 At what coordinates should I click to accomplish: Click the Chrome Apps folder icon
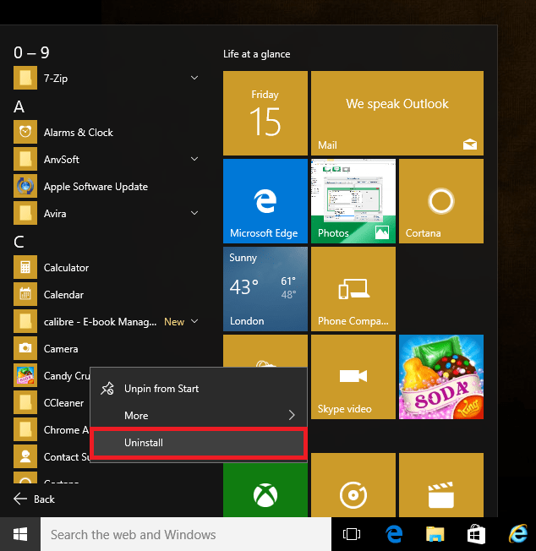[x=25, y=430]
